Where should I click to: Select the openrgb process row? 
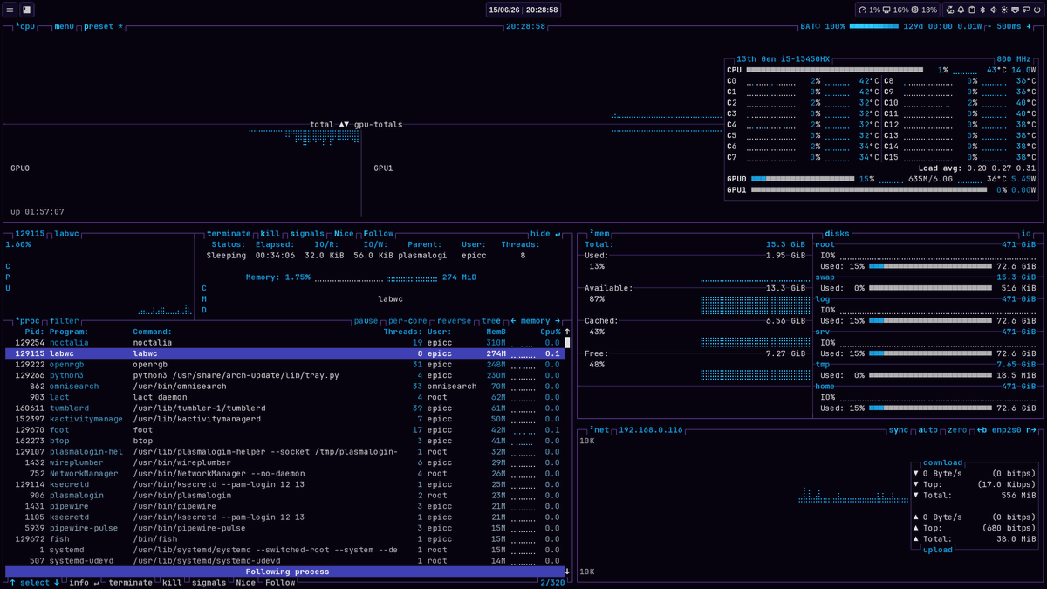coord(284,365)
